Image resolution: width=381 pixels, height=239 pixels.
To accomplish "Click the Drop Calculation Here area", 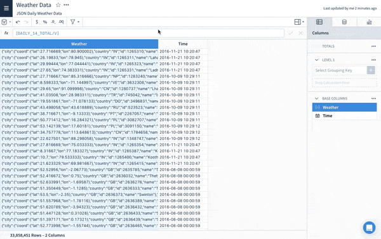I will click(x=344, y=83).
